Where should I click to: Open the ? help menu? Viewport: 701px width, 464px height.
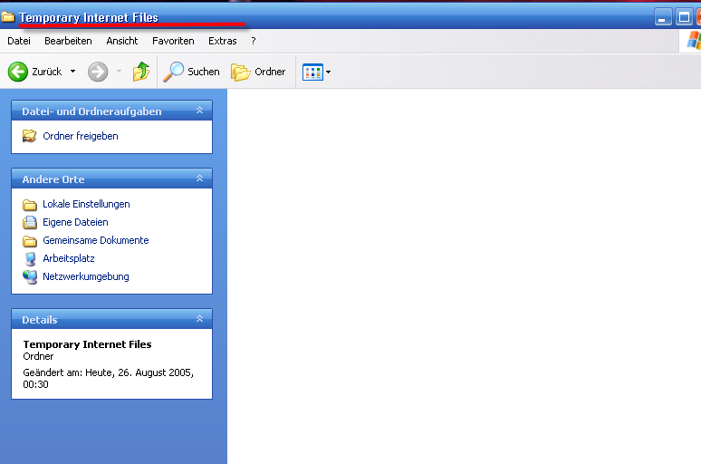tap(254, 41)
